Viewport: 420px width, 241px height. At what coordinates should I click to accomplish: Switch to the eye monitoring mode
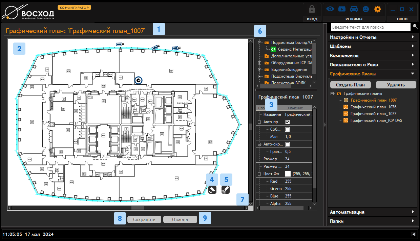330,9
